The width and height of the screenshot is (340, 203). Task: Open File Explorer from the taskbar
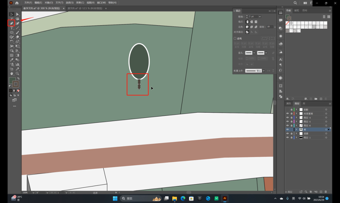(x=174, y=199)
